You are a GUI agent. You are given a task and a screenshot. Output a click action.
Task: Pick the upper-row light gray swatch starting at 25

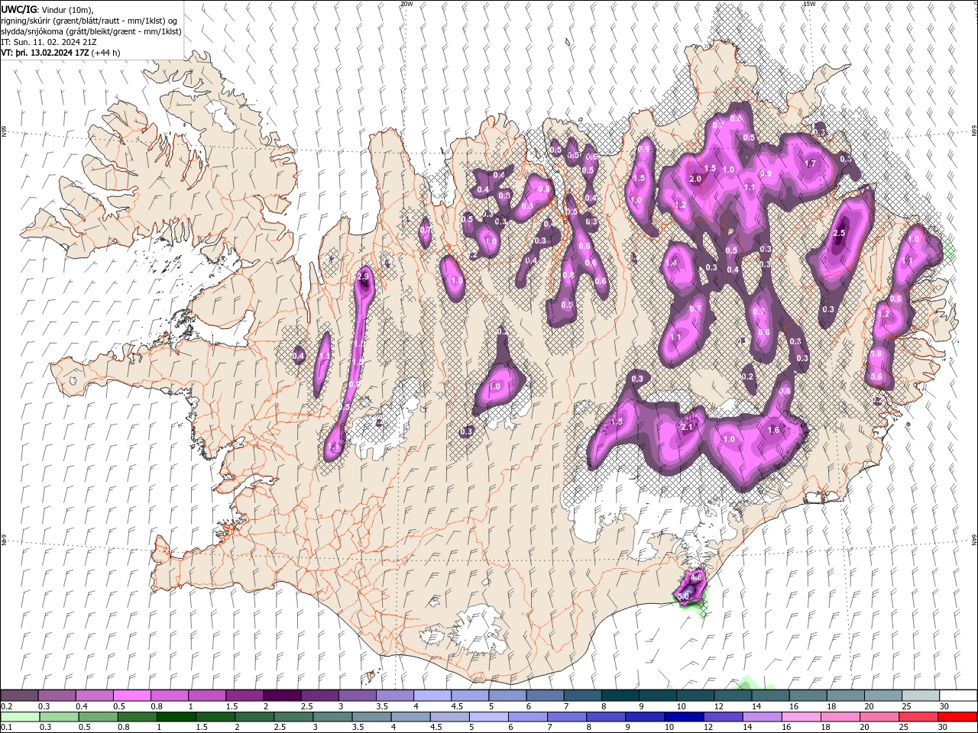tap(920, 696)
